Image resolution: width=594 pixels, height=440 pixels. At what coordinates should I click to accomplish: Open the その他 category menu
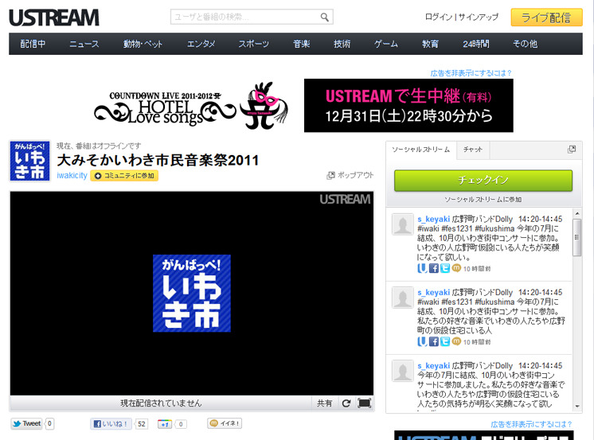click(x=525, y=44)
